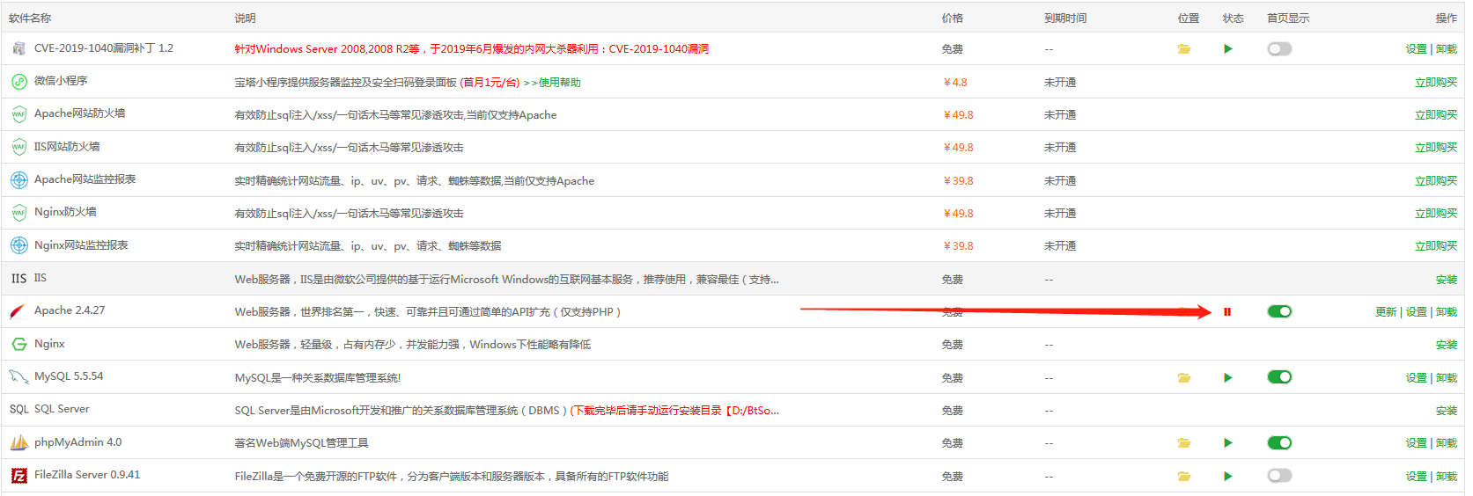
Task: Click the FileZilla Server red icon
Action: pos(18,476)
